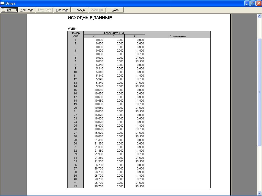The width and height of the screenshot is (262, 196).
Task: Click Z value 16.700 in row 5
Action: (x=139, y=54)
